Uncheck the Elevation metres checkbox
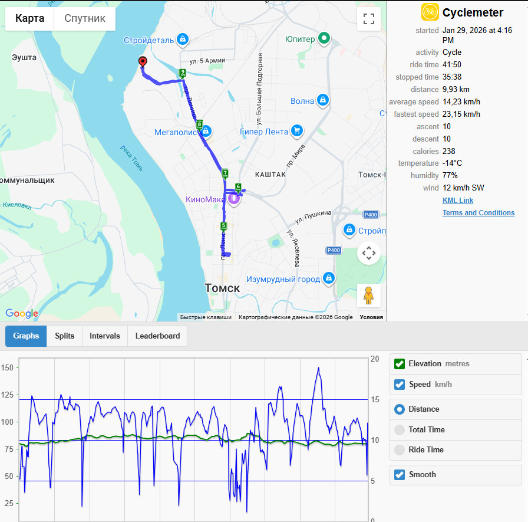Image resolution: width=528 pixels, height=522 pixels. point(400,364)
